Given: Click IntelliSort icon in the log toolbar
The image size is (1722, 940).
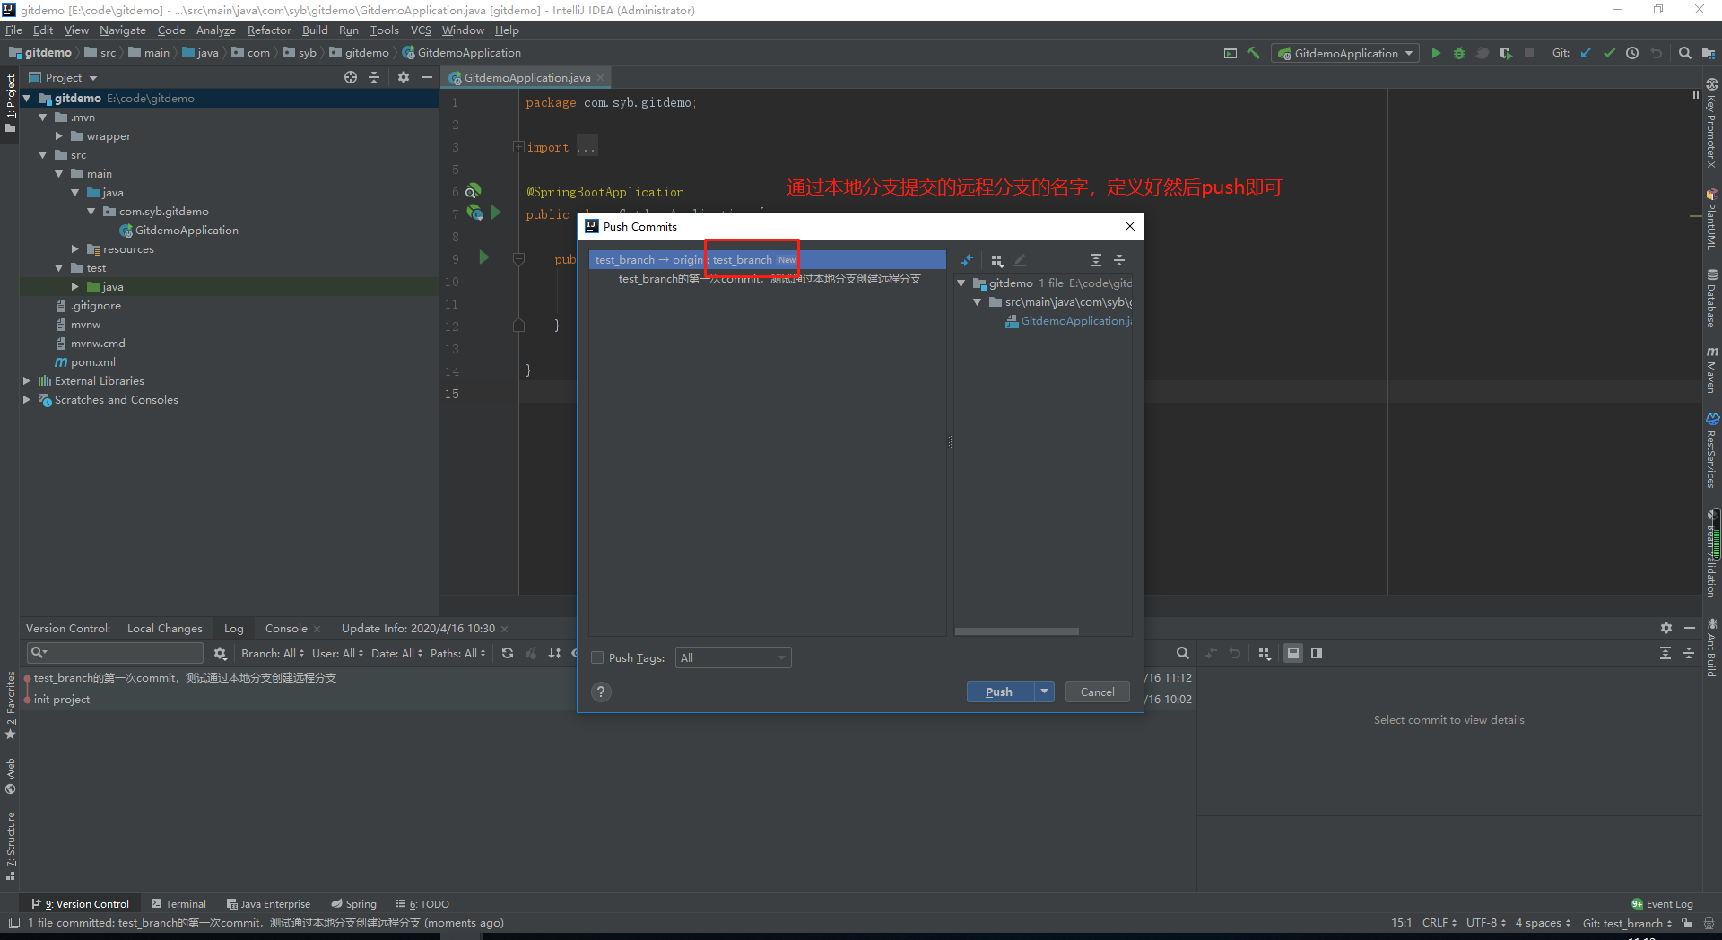Looking at the screenshot, I should [x=554, y=653].
